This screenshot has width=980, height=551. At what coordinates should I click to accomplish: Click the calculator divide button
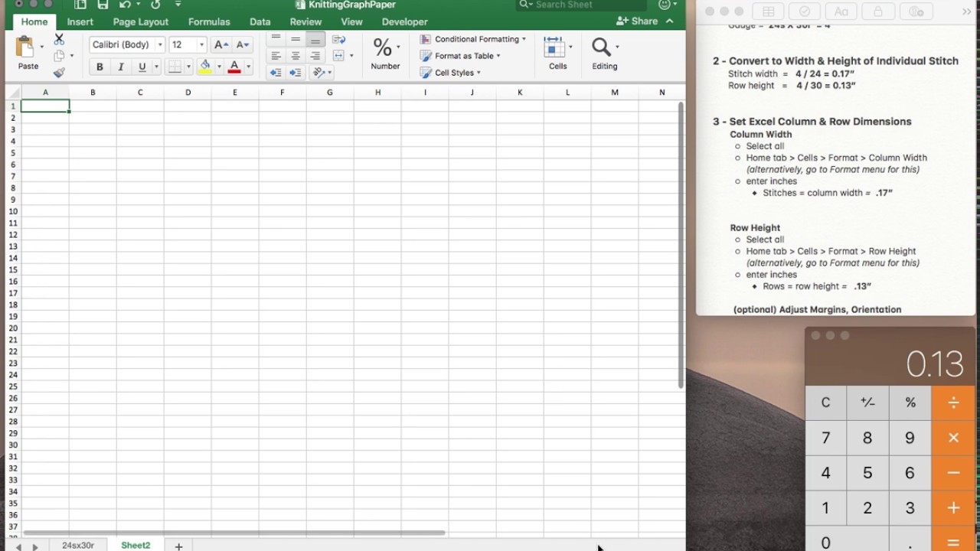pos(953,403)
